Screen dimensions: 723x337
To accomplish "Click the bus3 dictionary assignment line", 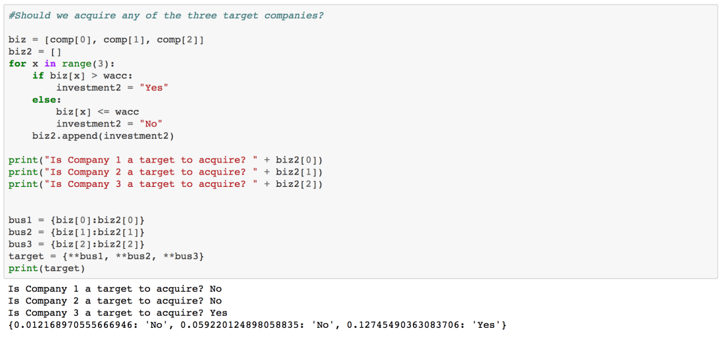I will point(76,244).
